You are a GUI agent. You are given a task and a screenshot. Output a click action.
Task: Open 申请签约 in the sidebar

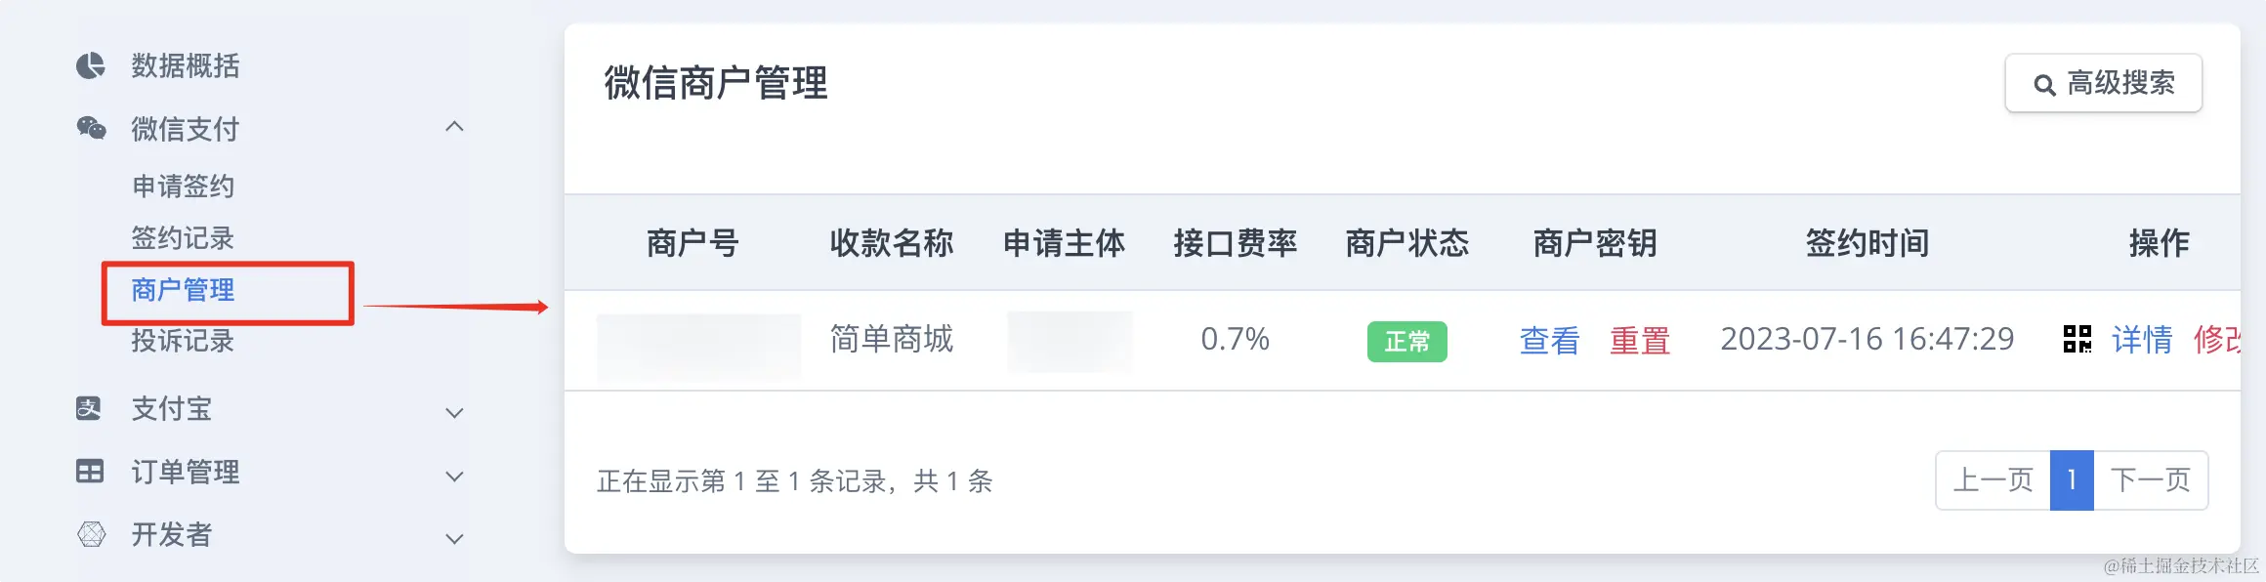click(x=183, y=187)
